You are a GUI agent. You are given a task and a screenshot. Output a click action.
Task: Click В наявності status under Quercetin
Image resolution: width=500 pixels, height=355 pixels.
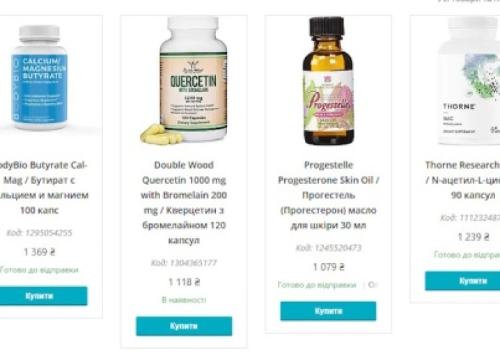pos(184,300)
